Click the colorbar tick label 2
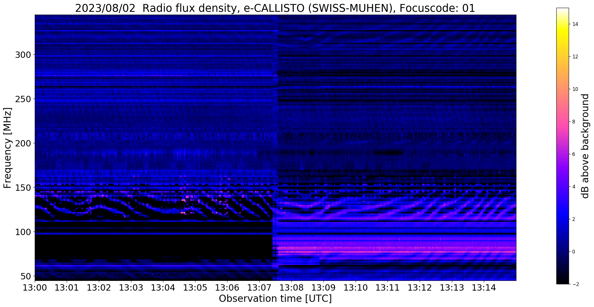This screenshot has height=307, width=594. pos(574,219)
